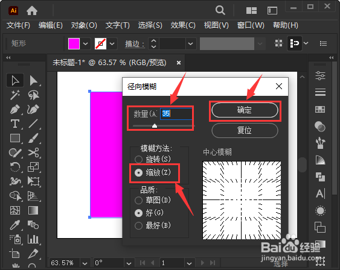Screen dimensions: 340x270
Task: Open the rotation angle dropdown
Action: (129, 263)
